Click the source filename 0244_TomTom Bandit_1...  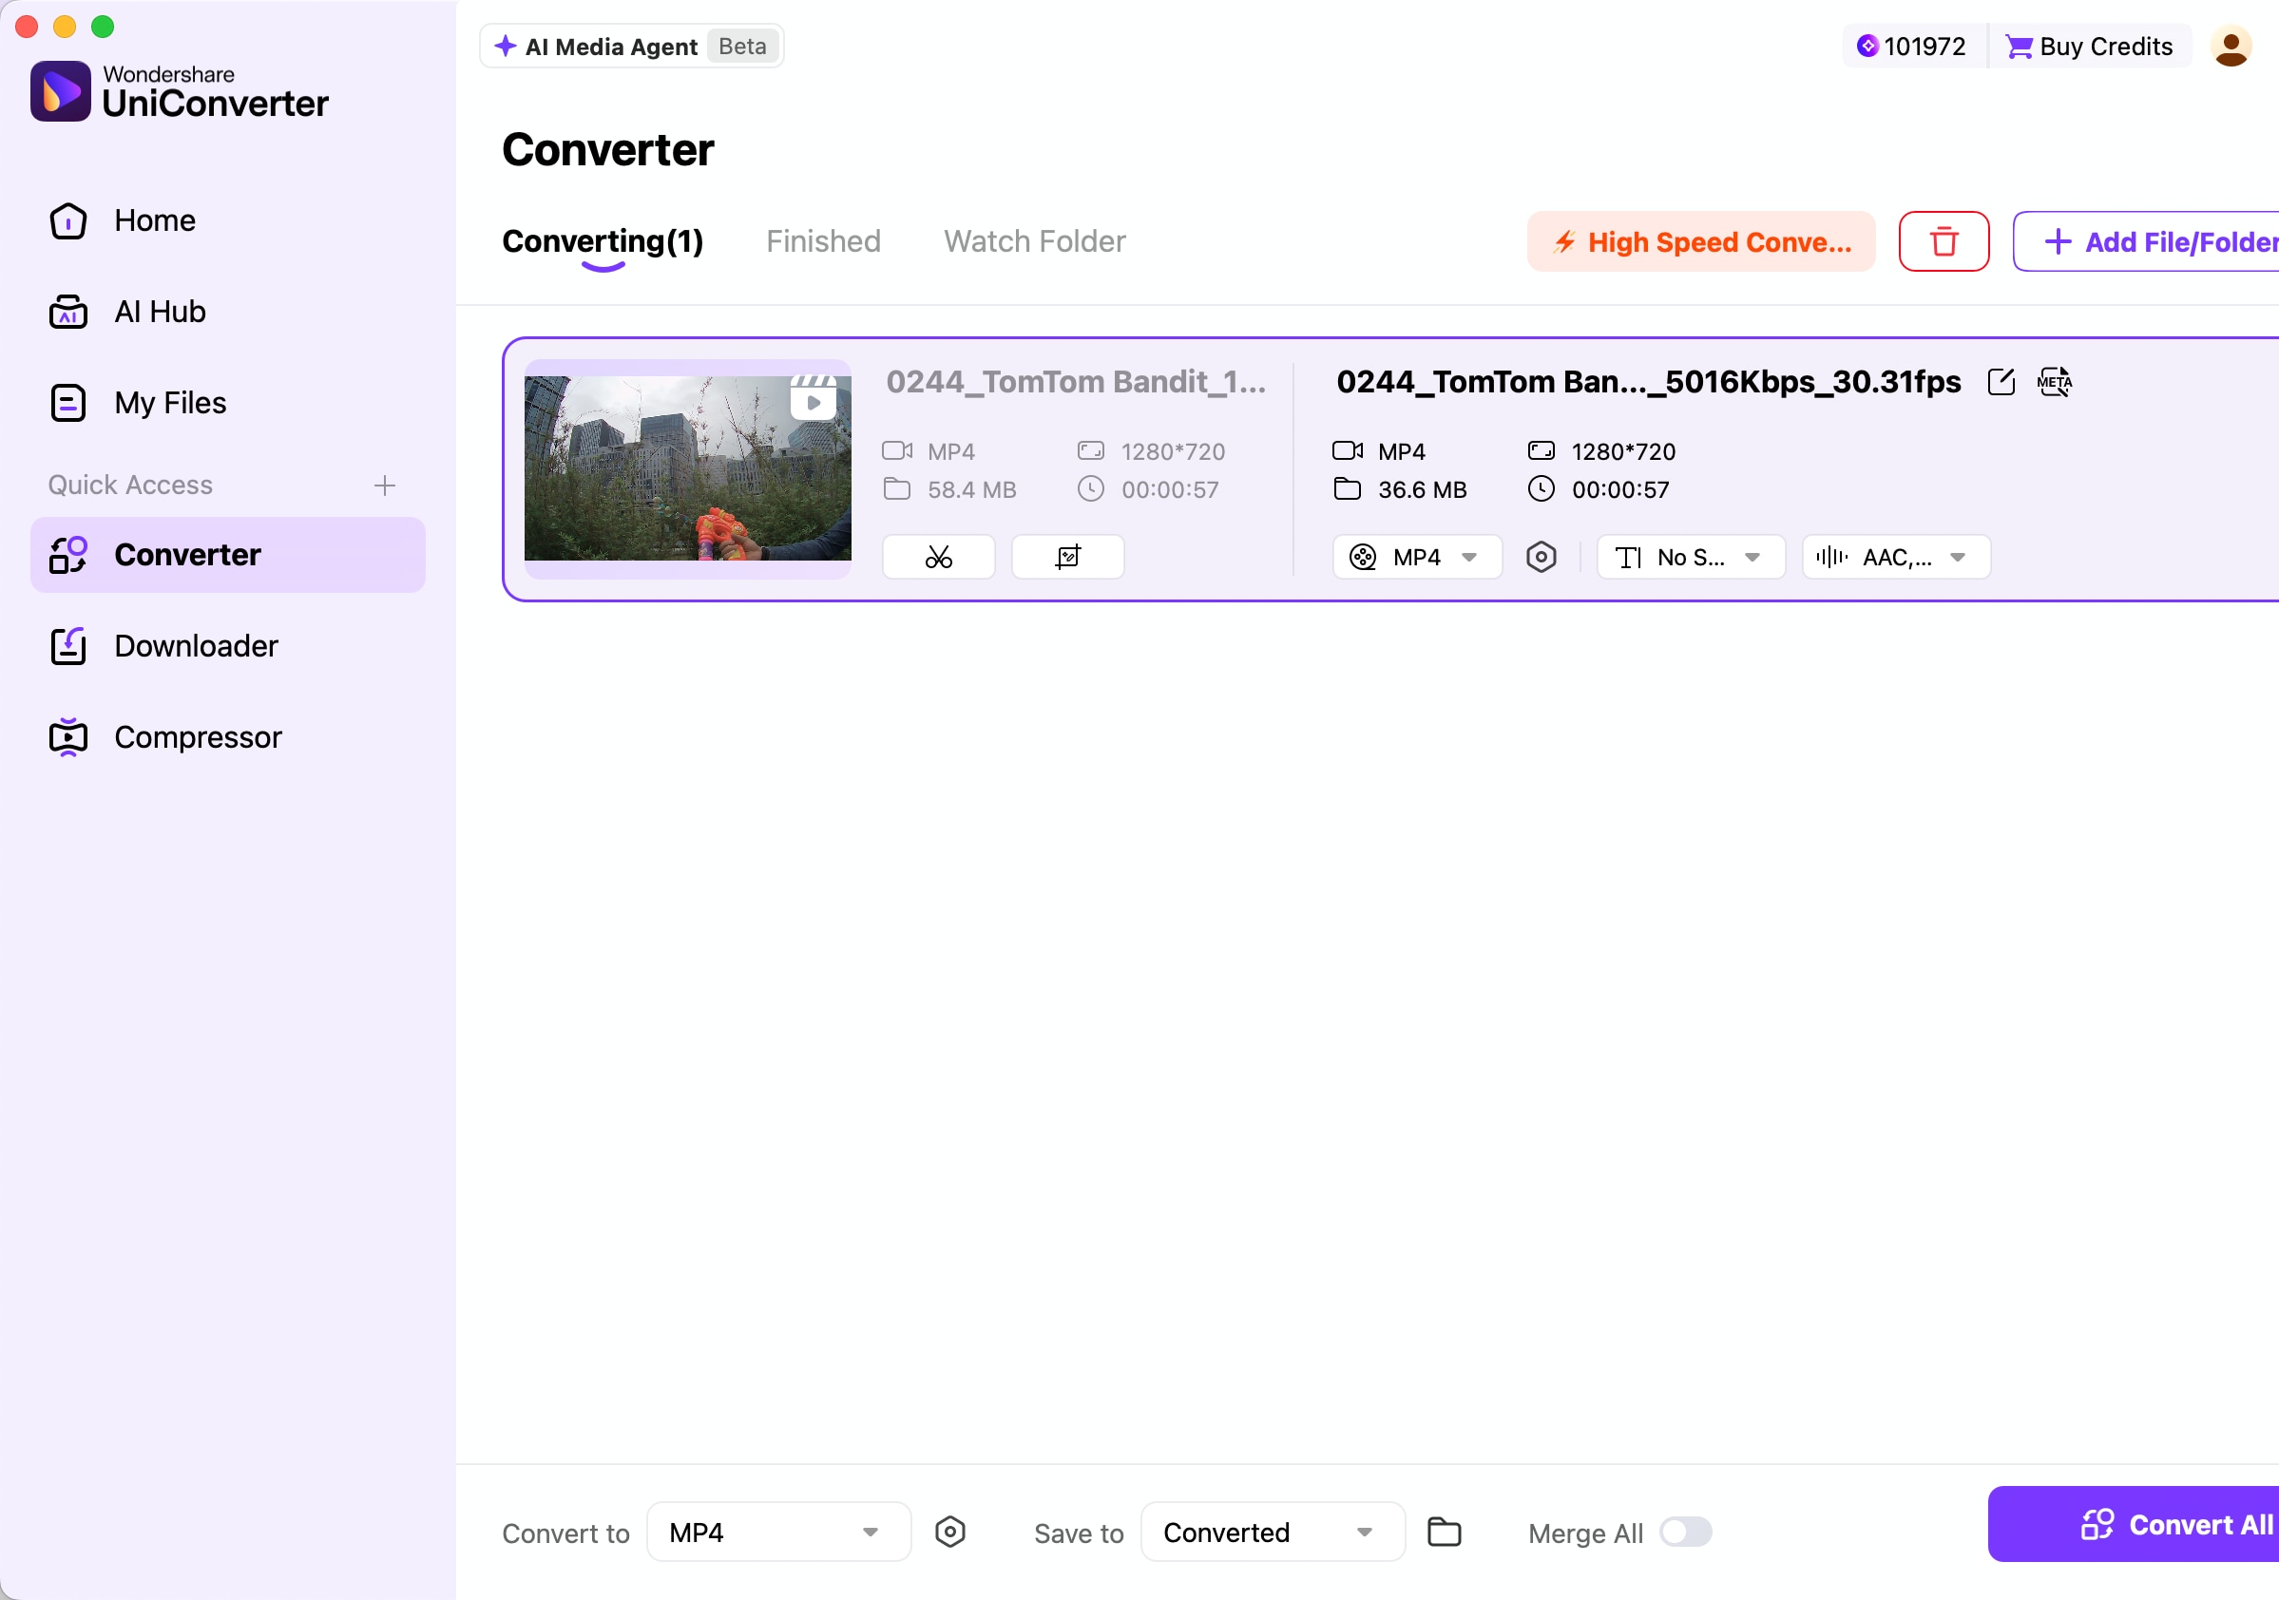[x=1076, y=382]
